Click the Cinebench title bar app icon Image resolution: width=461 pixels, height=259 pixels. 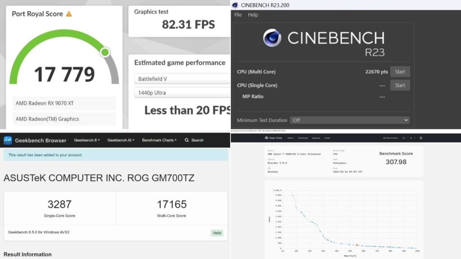click(235, 5)
